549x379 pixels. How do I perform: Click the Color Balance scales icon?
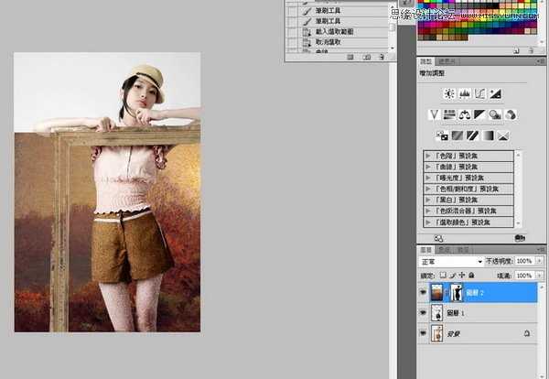pos(465,114)
